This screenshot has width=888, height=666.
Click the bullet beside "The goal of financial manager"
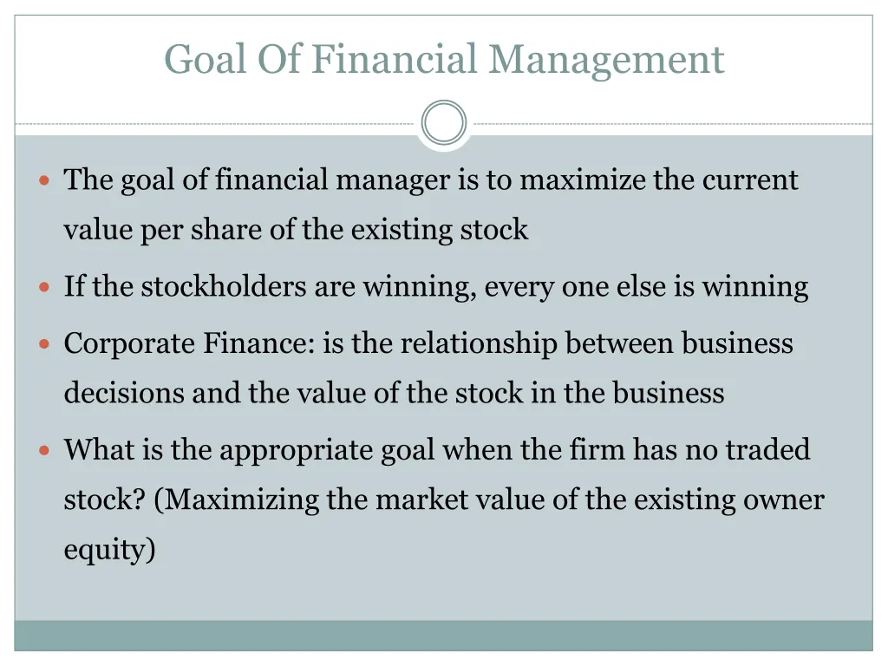(46, 181)
